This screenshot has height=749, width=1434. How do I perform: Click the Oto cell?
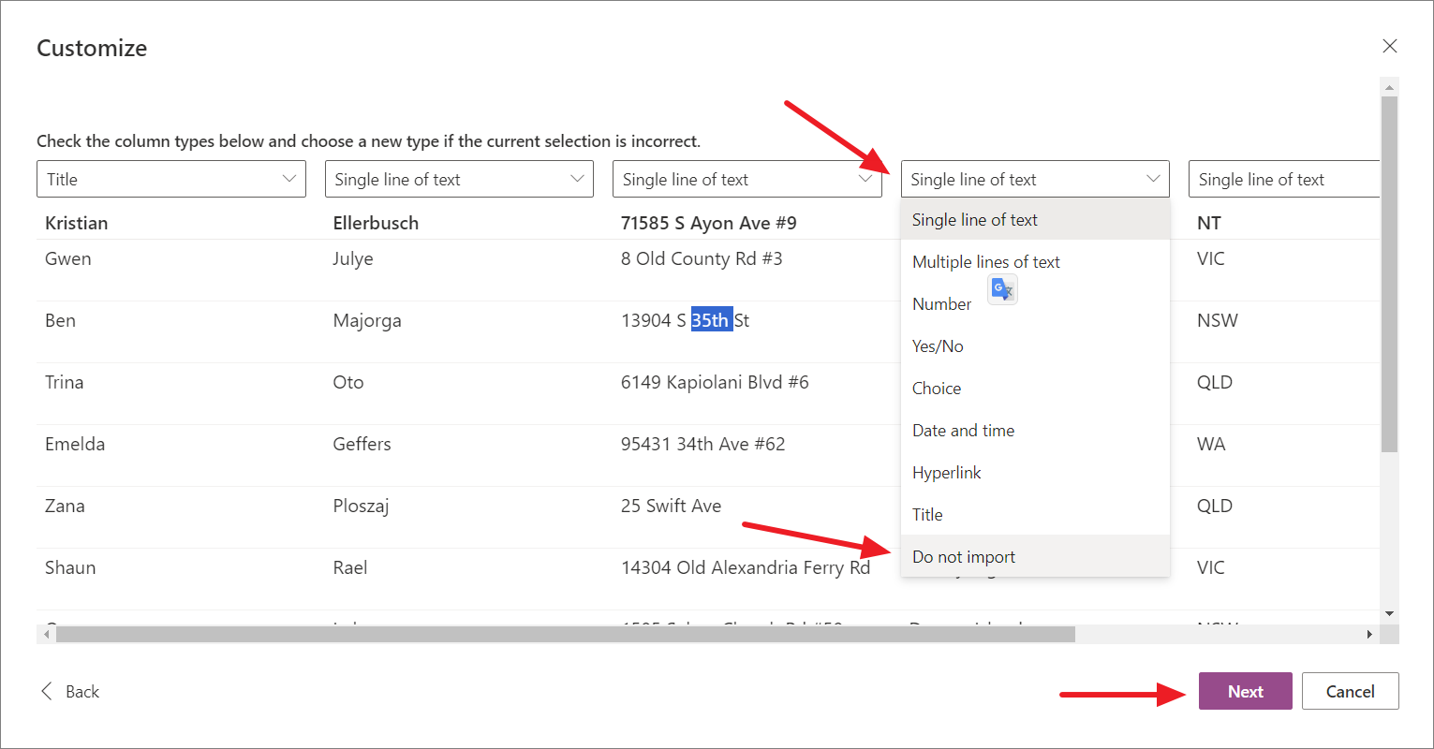pos(348,382)
